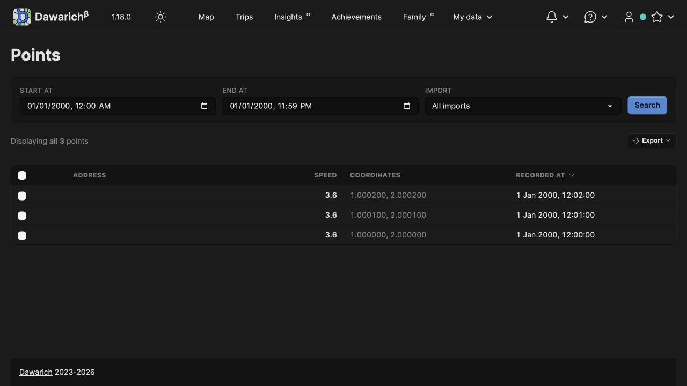Click the star icon in navbar
This screenshot has width=687, height=386.
coord(656,17)
